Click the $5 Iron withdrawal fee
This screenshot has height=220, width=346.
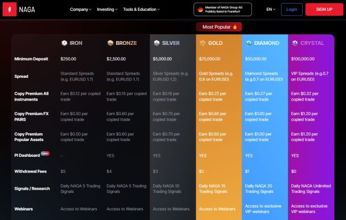pos(63,171)
